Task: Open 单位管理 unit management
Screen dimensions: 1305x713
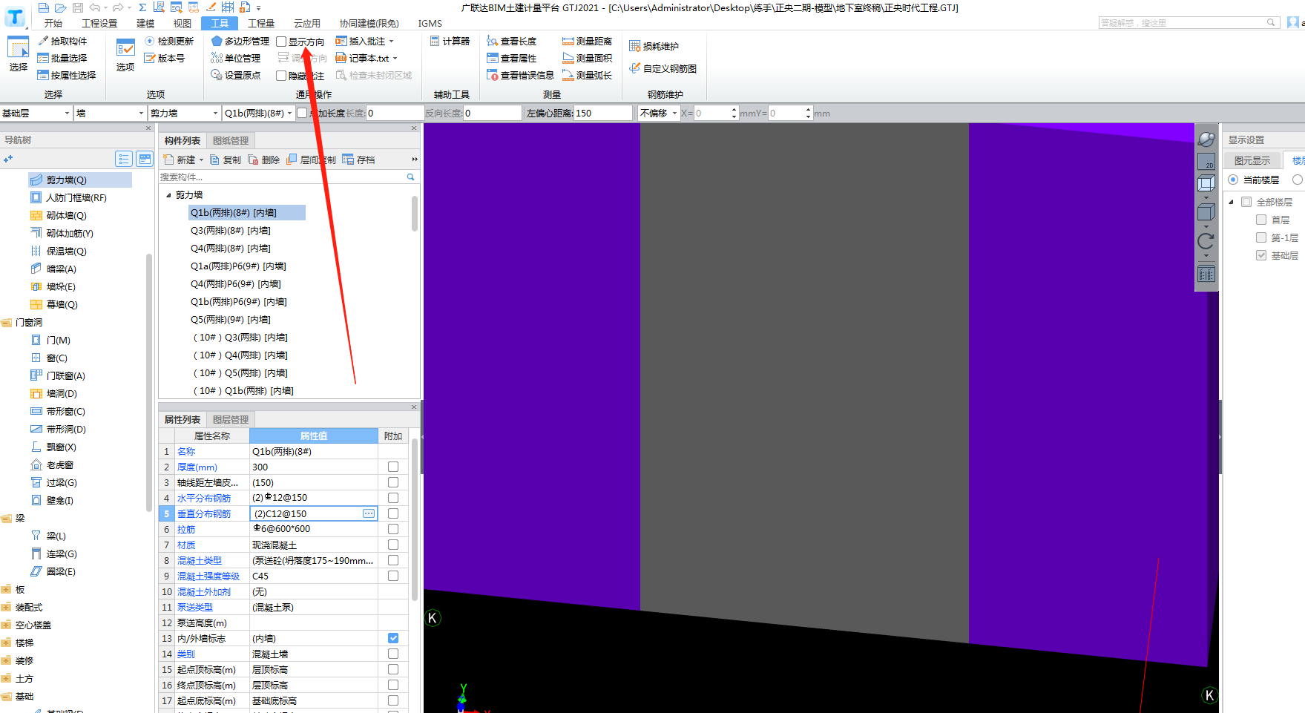Action: click(x=236, y=58)
